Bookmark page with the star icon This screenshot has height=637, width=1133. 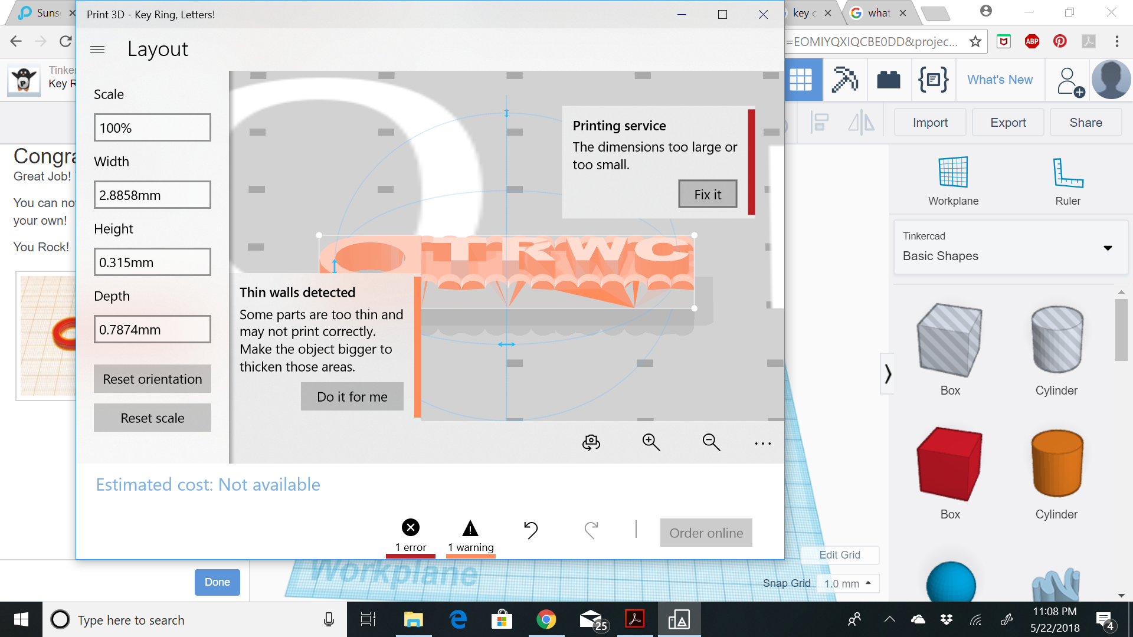click(975, 41)
